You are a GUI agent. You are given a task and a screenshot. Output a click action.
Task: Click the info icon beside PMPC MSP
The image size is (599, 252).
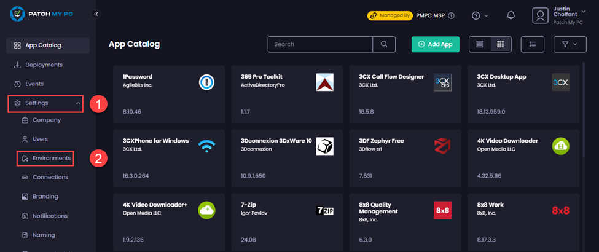coord(452,15)
